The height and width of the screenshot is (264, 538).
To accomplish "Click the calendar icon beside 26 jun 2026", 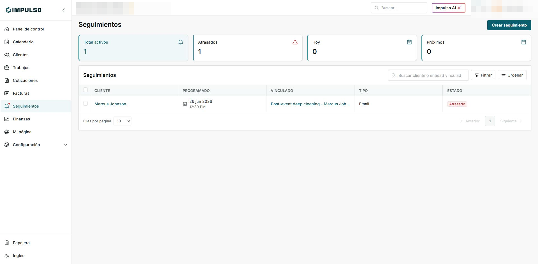I will (x=185, y=104).
